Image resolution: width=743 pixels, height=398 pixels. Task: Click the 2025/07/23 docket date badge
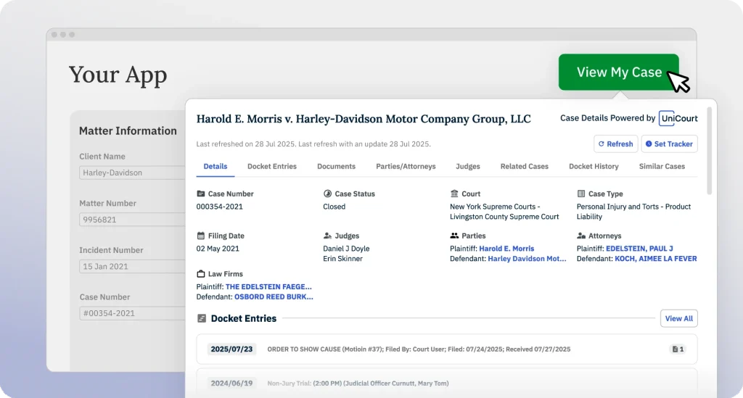[231, 349]
